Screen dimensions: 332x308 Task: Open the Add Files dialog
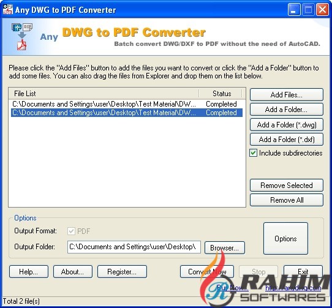click(x=287, y=95)
